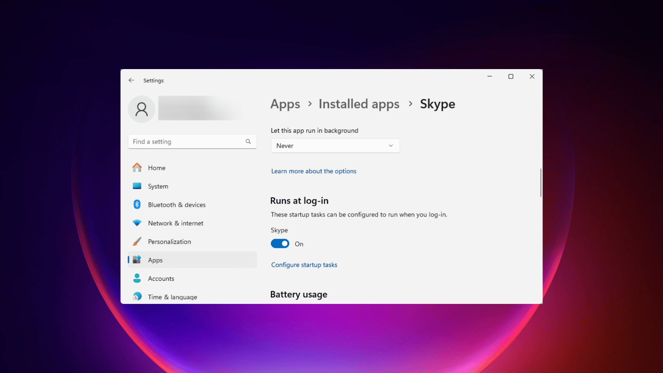Click the search magnifier icon
Screen dimensions: 663x373
point(248,142)
